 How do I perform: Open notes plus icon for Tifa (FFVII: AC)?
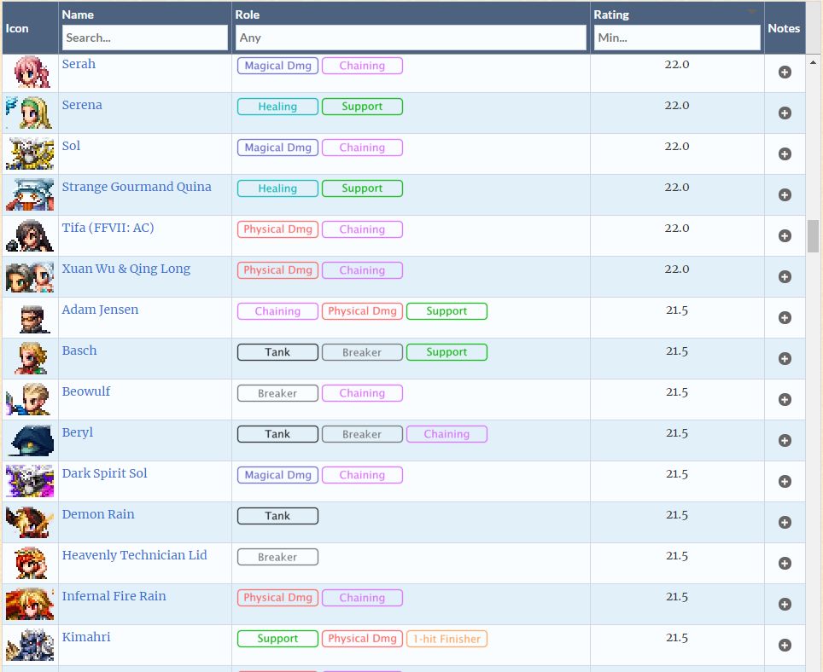click(785, 236)
